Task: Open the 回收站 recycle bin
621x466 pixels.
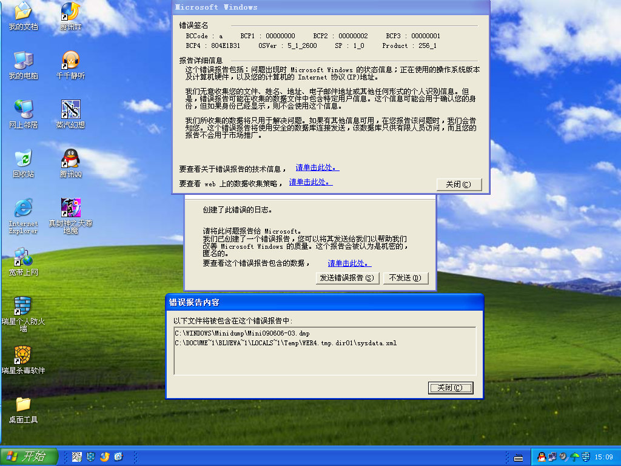Action: click(x=24, y=164)
